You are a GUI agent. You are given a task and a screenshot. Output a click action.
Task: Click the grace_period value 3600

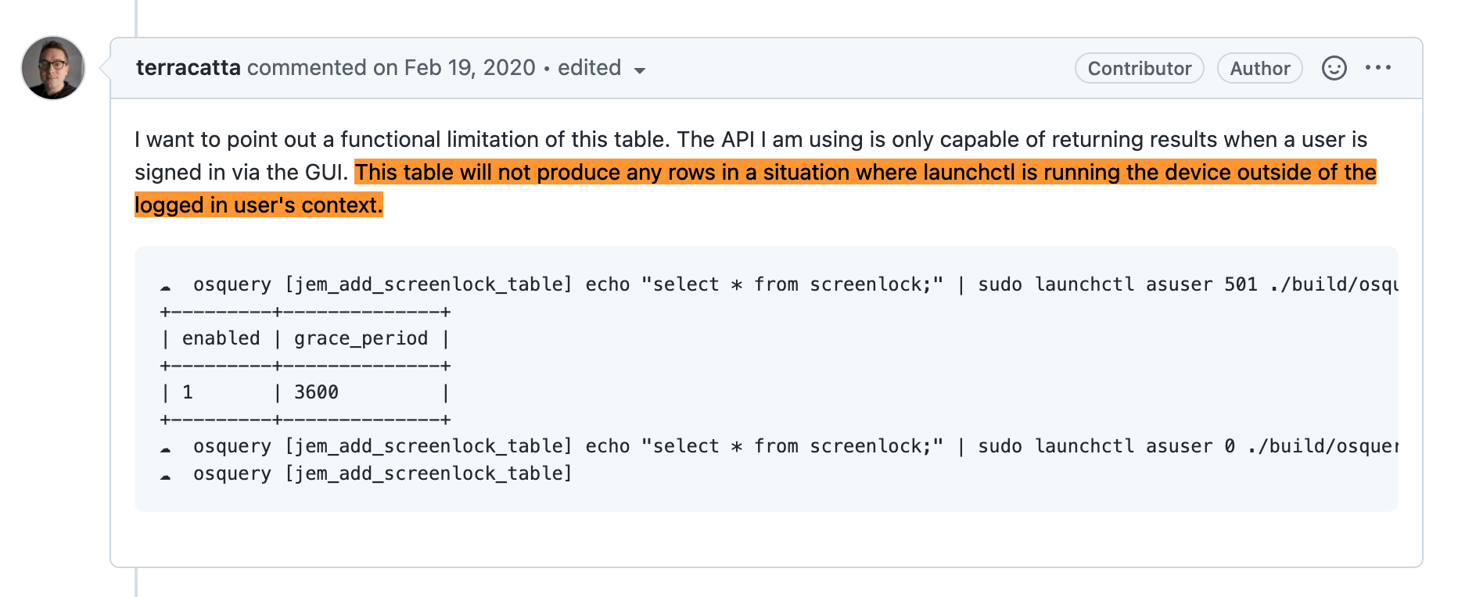coord(316,391)
